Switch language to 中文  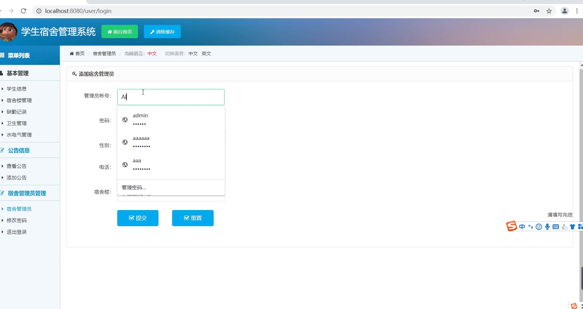(193, 54)
